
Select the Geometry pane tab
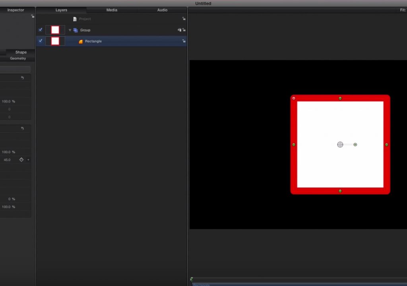[x=18, y=58]
